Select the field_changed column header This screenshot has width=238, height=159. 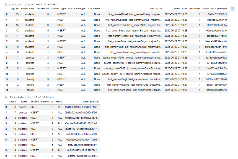(x=77, y=9)
